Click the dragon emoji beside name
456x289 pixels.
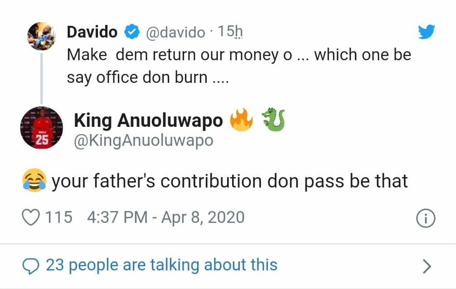click(272, 120)
